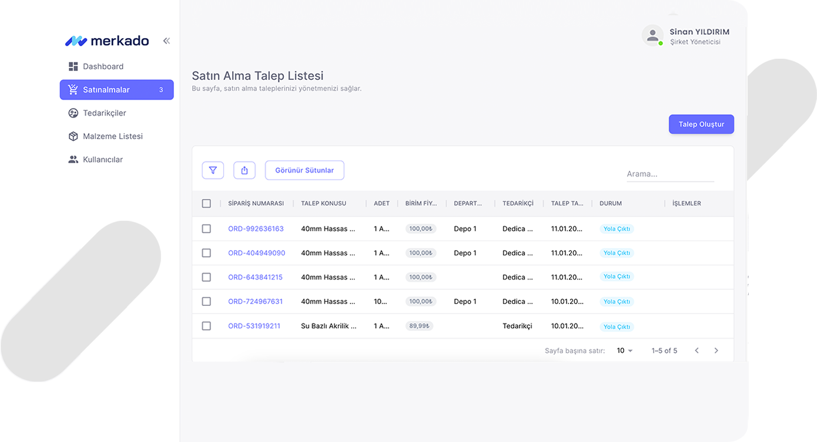
Task: Navigate to Malzeme Listesi menu item
Action: (113, 136)
